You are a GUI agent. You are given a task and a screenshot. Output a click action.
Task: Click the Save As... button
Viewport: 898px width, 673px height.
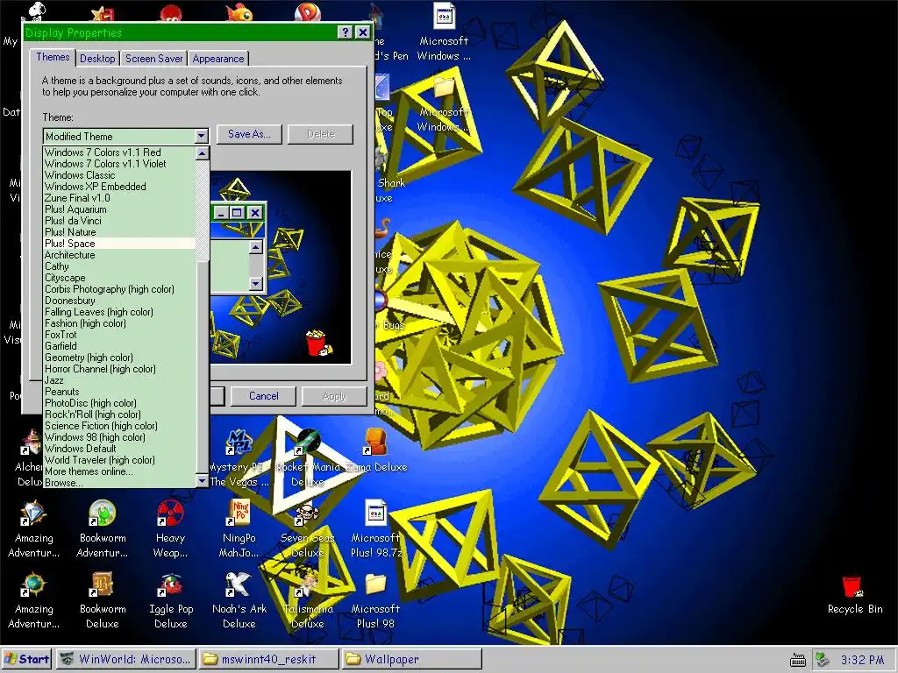pos(249,134)
